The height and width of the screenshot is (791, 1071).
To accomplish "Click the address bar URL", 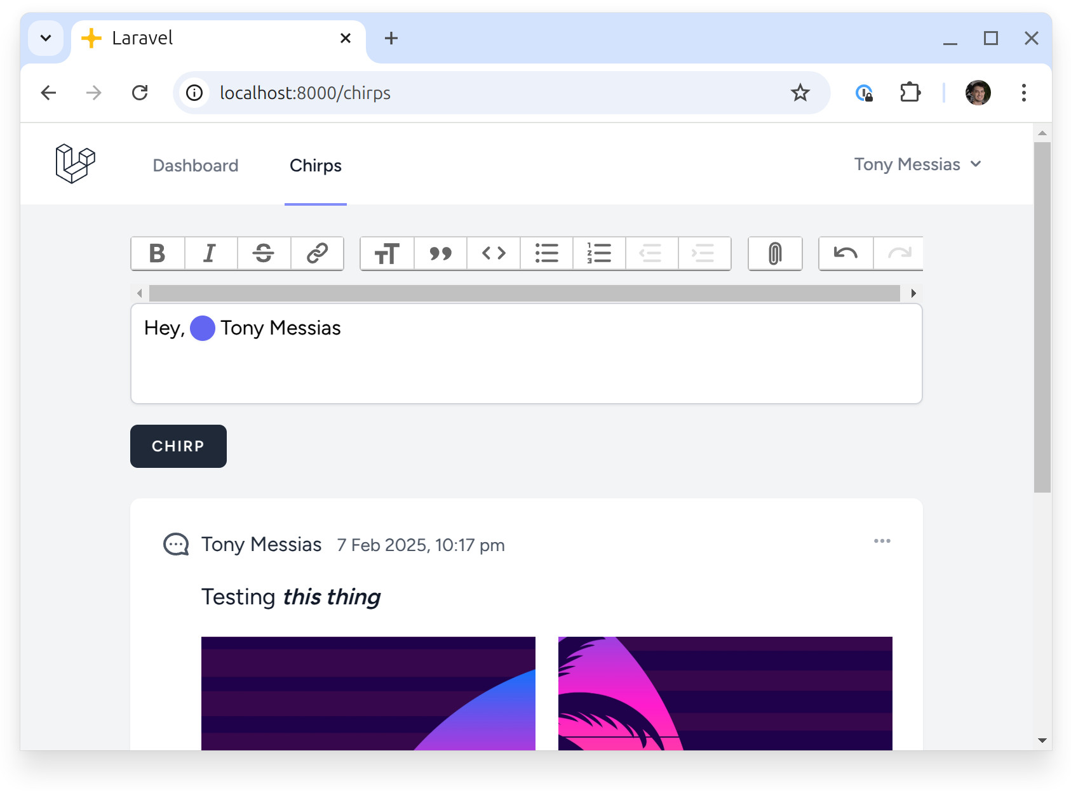I will tap(305, 93).
